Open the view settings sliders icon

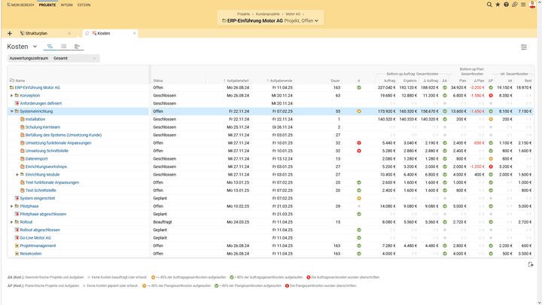pos(524,47)
